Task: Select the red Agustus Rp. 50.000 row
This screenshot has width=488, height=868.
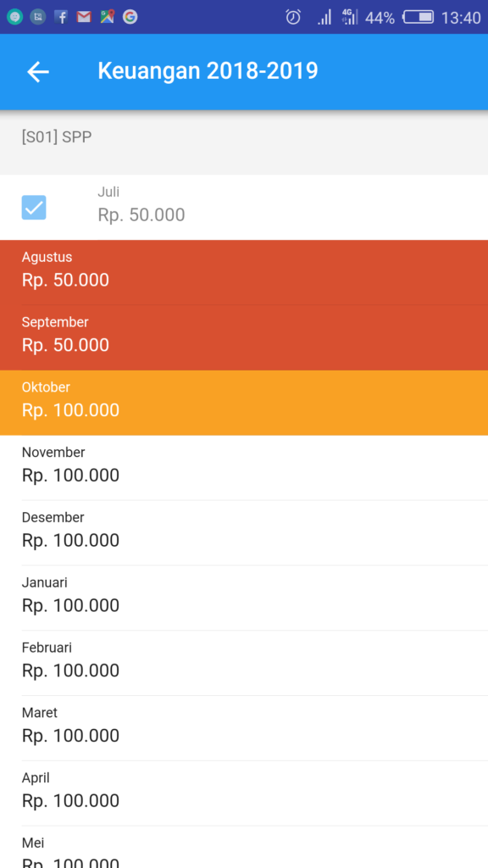Action: (x=244, y=272)
